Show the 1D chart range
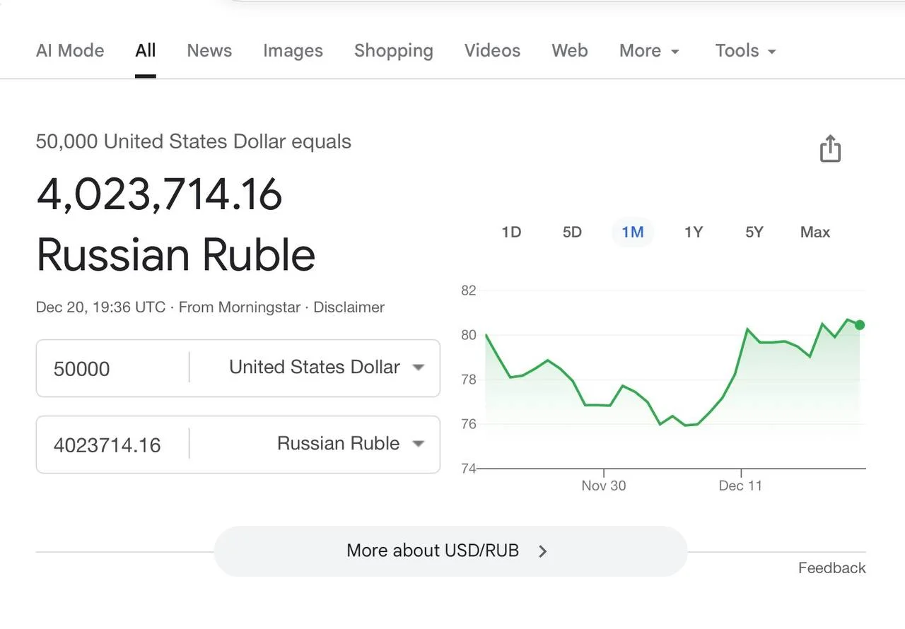 pos(511,232)
